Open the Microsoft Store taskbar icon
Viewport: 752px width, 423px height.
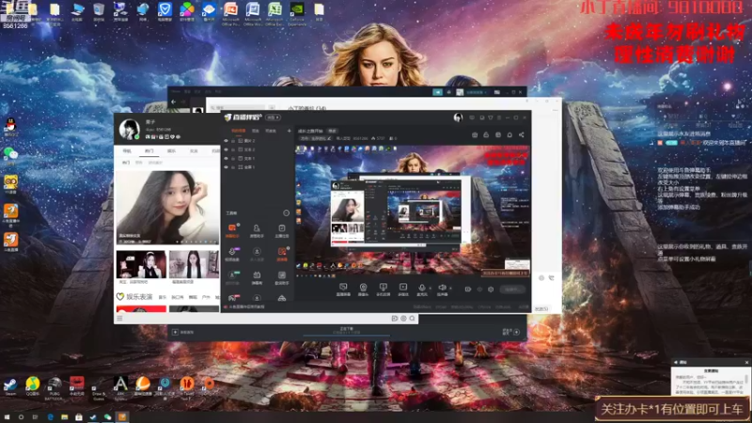click(79, 417)
